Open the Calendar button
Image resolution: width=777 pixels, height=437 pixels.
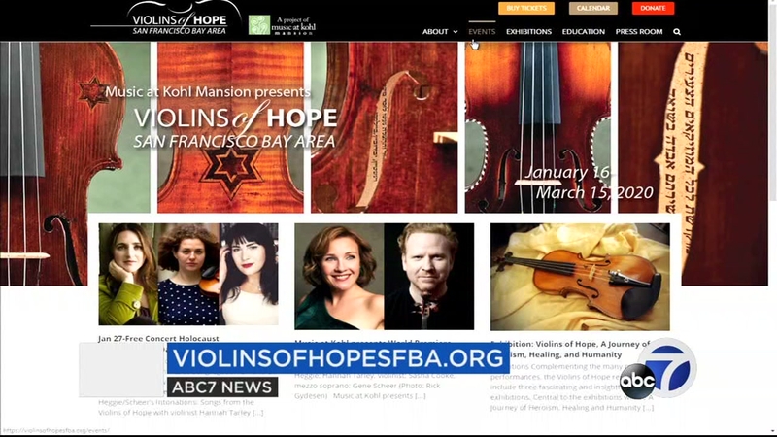pyautogui.click(x=593, y=8)
